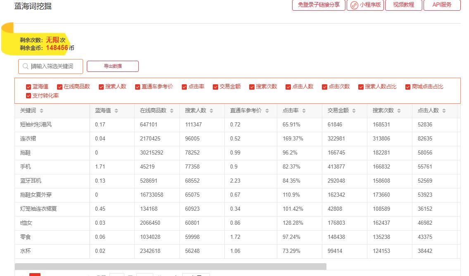This screenshot has height=276, width=469.
Task: Click the 免登录子链接分享 share button
Action: tap(319, 5)
